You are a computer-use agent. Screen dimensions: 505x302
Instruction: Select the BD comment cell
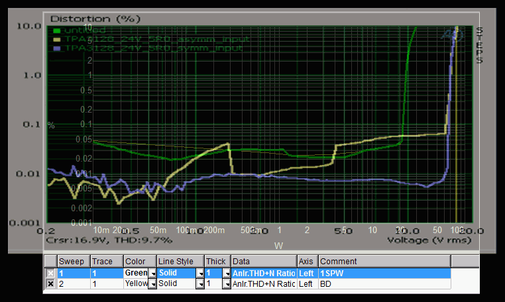384,283
